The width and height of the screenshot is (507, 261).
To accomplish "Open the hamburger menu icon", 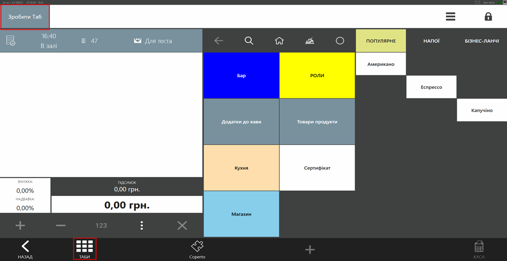I will (450, 16).
